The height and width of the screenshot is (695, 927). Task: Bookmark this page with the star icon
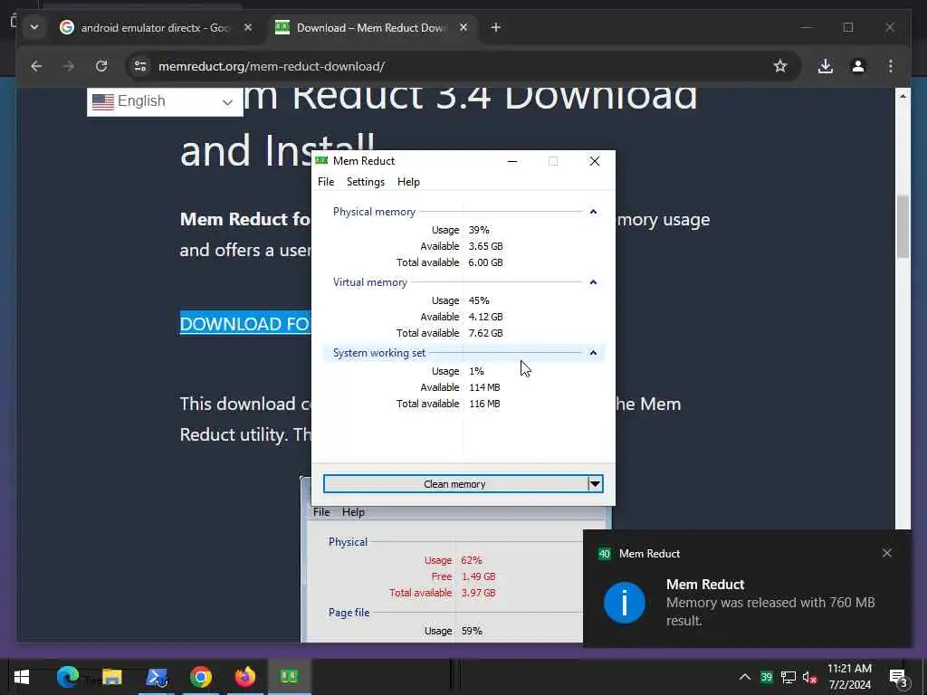[780, 66]
